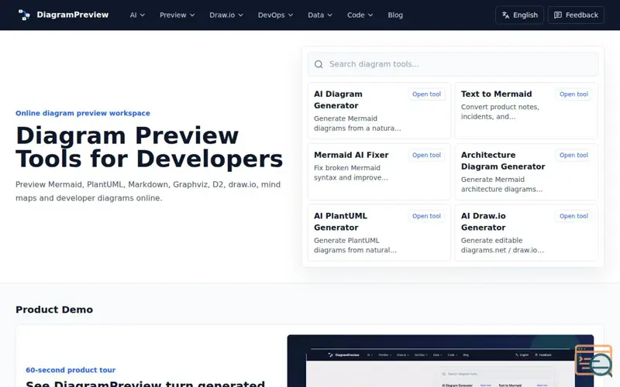
Task: Open tool for AI Draw.io Generator
Action: 573,216
